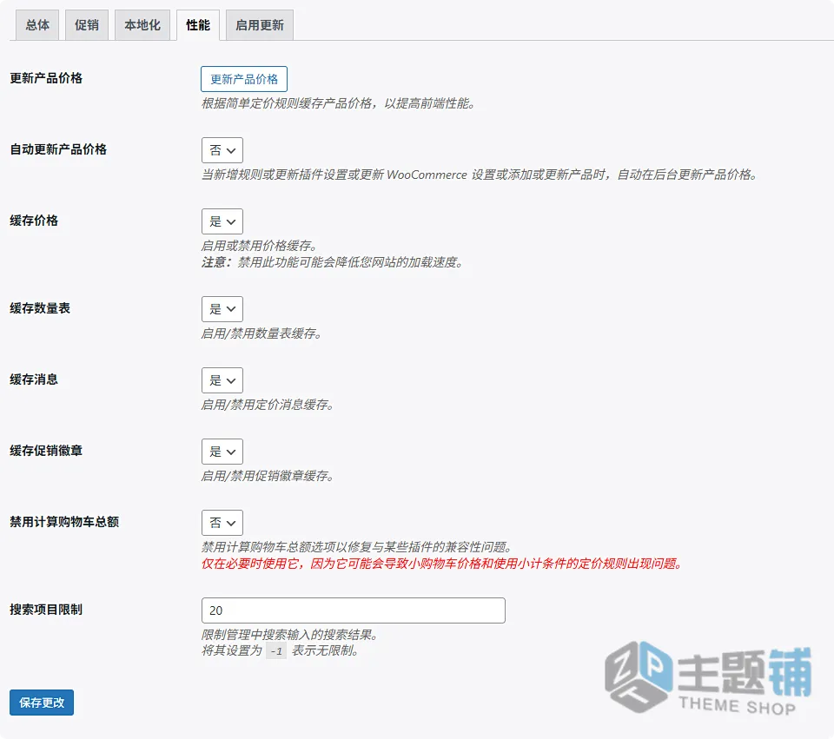Select the 本地化 tab

pyautogui.click(x=142, y=25)
